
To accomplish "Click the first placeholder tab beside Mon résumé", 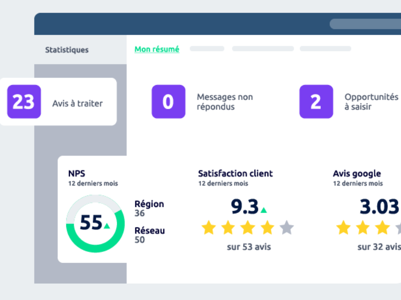I will [x=207, y=48].
